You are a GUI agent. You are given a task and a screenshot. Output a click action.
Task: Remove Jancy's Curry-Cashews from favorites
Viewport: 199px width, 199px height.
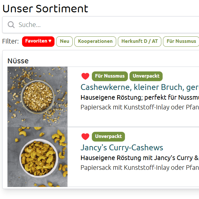(x=85, y=137)
